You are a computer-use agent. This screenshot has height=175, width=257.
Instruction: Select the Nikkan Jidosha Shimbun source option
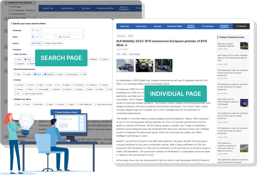pos(53,43)
